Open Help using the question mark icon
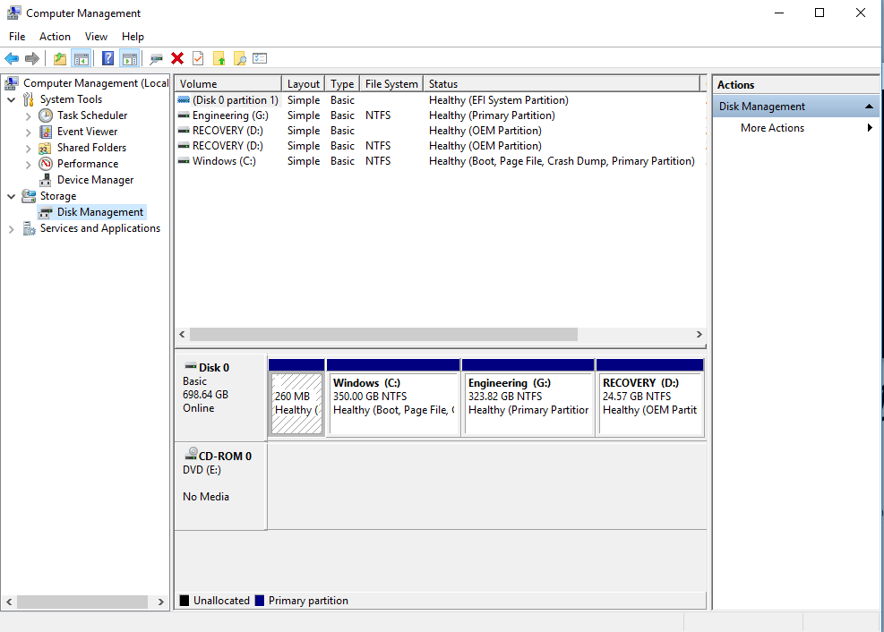Image resolution: width=884 pixels, height=632 pixels. (x=107, y=57)
